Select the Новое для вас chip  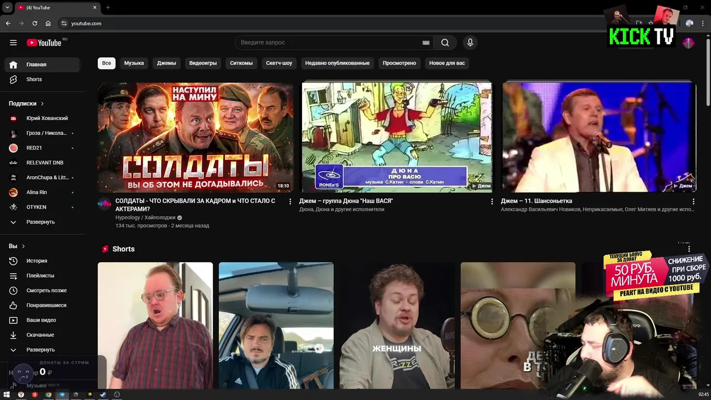coord(447,63)
